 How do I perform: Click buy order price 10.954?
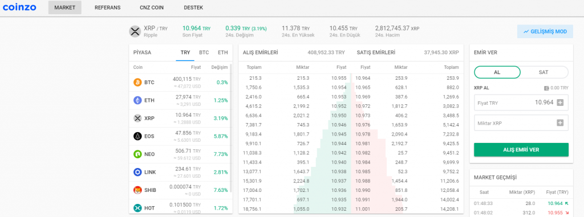(x=339, y=87)
